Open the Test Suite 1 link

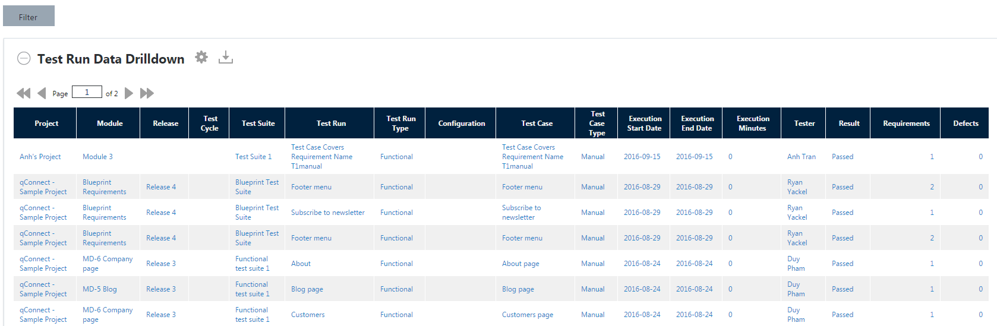coord(253,157)
